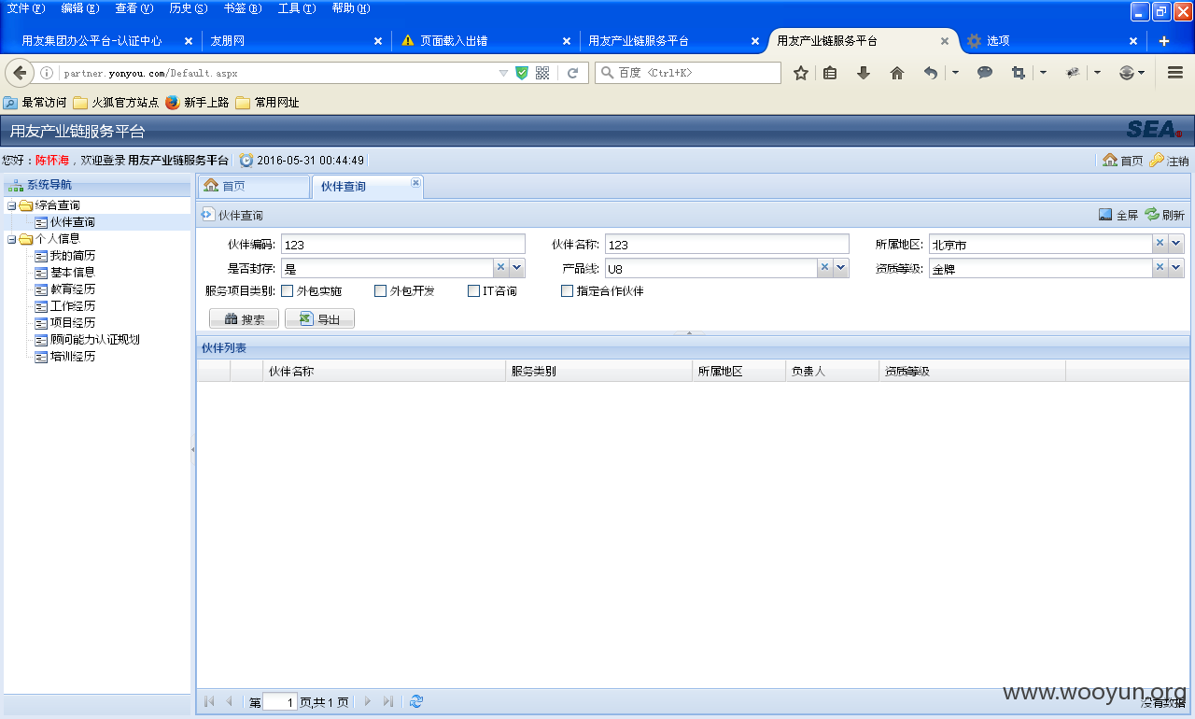Open the hamburger menu in Firefox
This screenshot has height=719, width=1195.
[x=1175, y=73]
